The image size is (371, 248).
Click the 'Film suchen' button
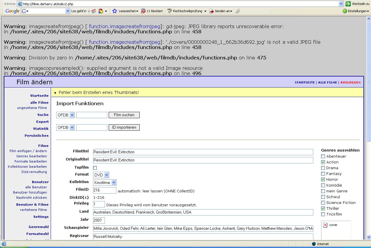pyautogui.click(x=124, y=115)
